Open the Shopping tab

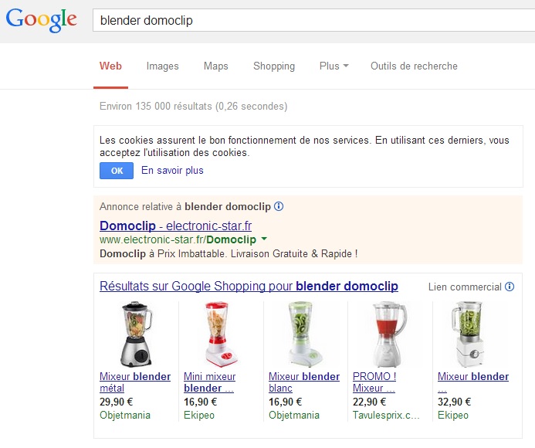coord(274,66)
